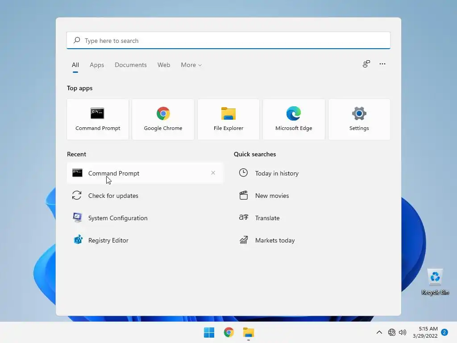Open the notification badge showing 2
The height and width of the screenshot is (343, 457).
tap(445, 332)
